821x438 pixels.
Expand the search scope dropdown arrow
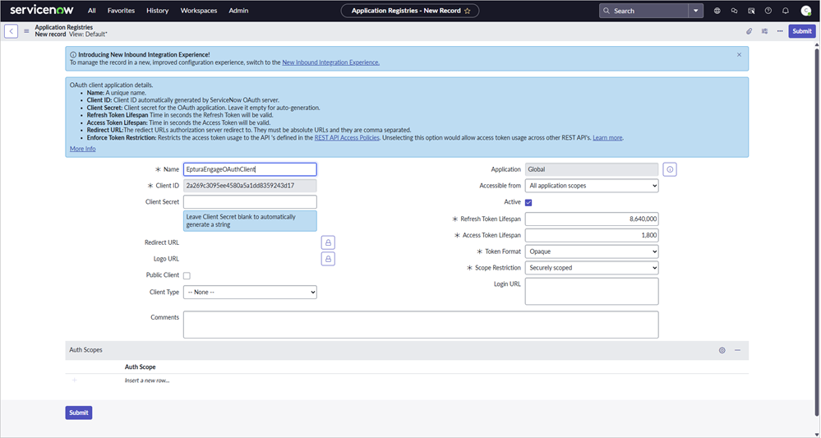click(x=695, y=11)
